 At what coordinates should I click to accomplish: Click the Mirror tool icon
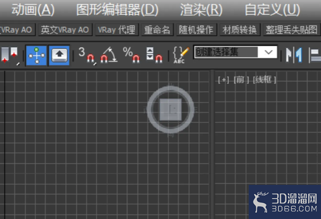click(x=294, y=55)
